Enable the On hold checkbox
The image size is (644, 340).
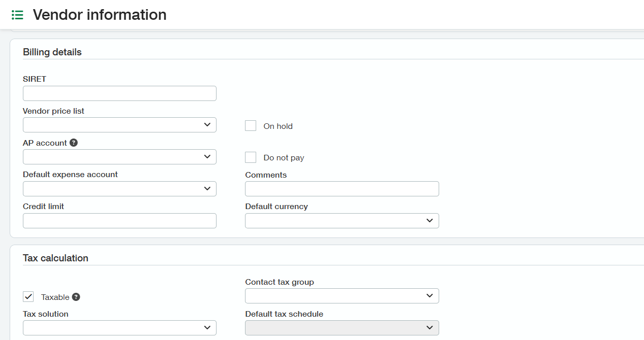tap(251, 126)
